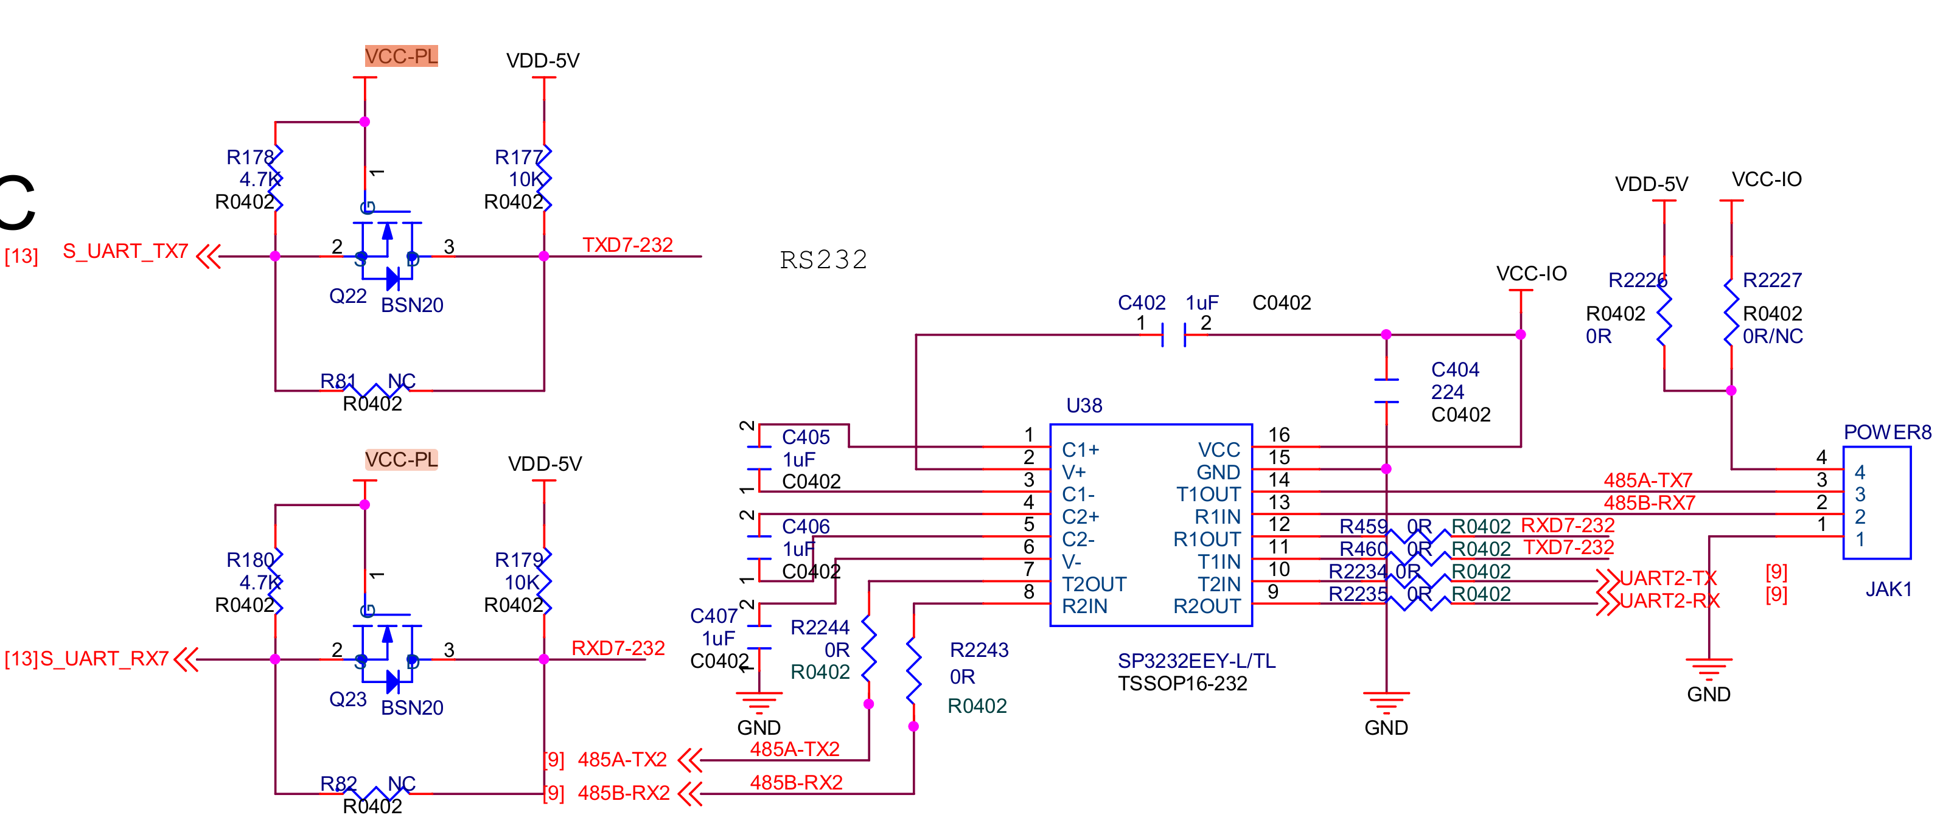This screenshot has width=1940, height=826.
Task: Click the VCC-IO label above the C402 net
Action: (1531, 274)
